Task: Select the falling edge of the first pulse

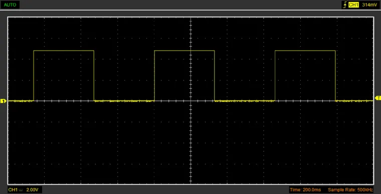Action: tap(94, 75)
